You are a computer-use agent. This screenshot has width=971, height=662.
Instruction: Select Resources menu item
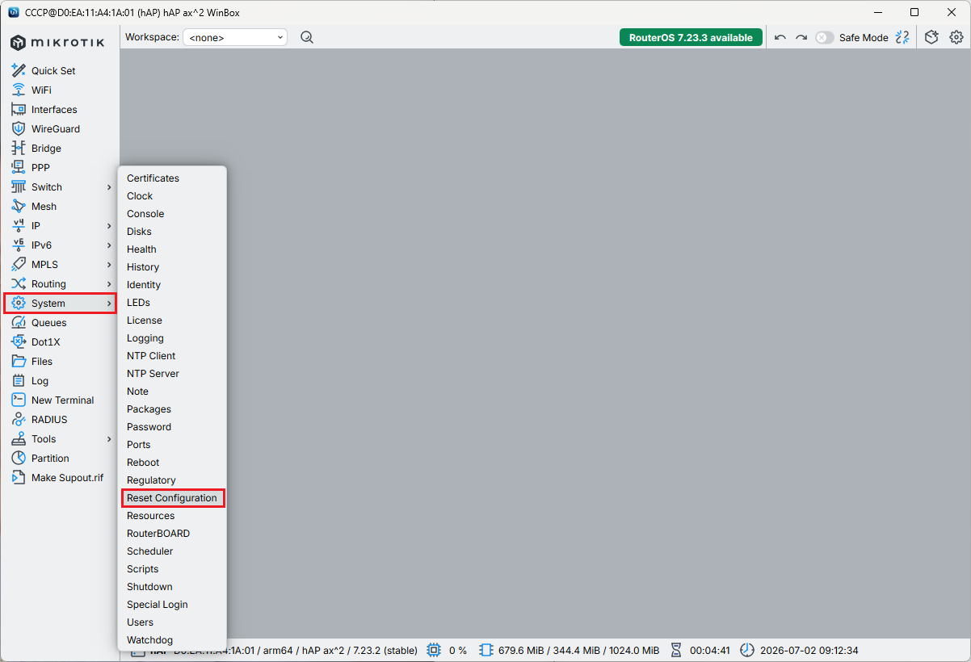150,516
